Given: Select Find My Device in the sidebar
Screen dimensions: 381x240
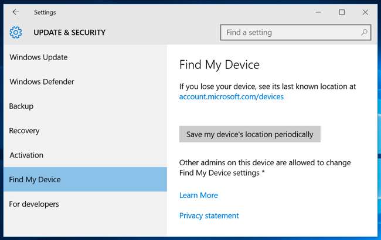Looking at the screenshot, I should (x=35, y=180).
